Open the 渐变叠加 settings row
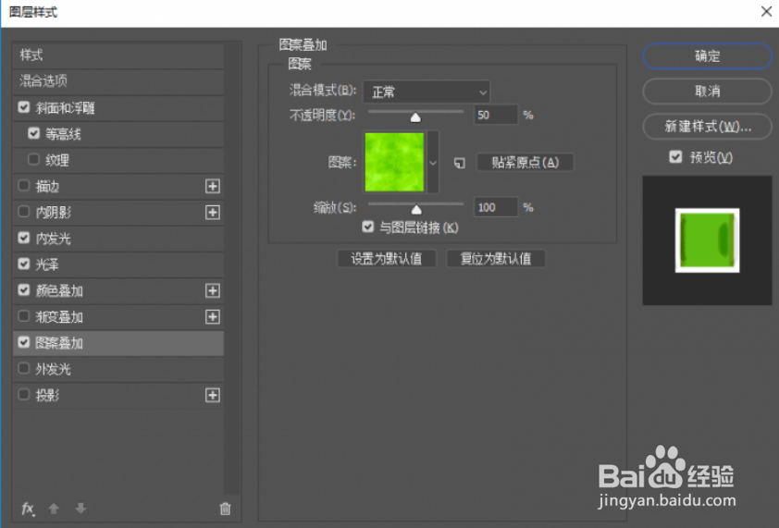This screenshot has width=779, height=528. pyautogui.click(x=118, y=317)
